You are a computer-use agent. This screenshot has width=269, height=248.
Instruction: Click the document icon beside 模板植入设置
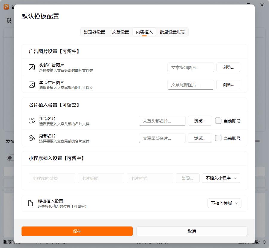pos(30,203)
